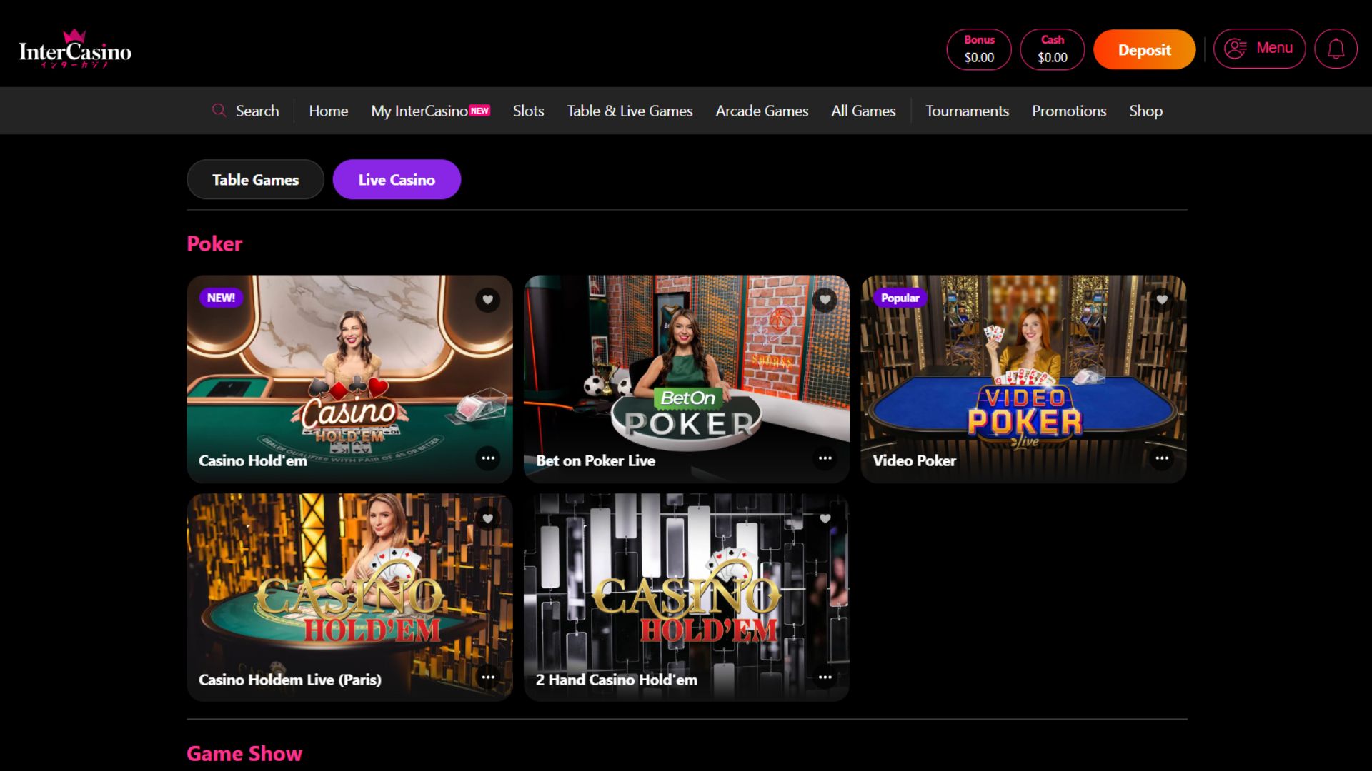Click the NEW! badge on Casino Hold'em
The height and width of the screenshot is (771, 1372).
click(x=221, y=298)
